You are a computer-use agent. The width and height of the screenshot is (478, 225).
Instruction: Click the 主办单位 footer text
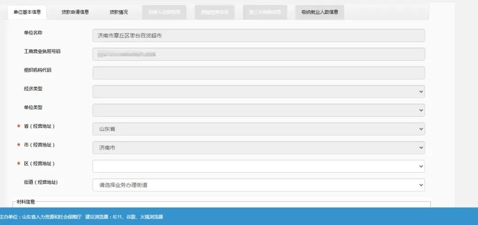coord(41,217)
